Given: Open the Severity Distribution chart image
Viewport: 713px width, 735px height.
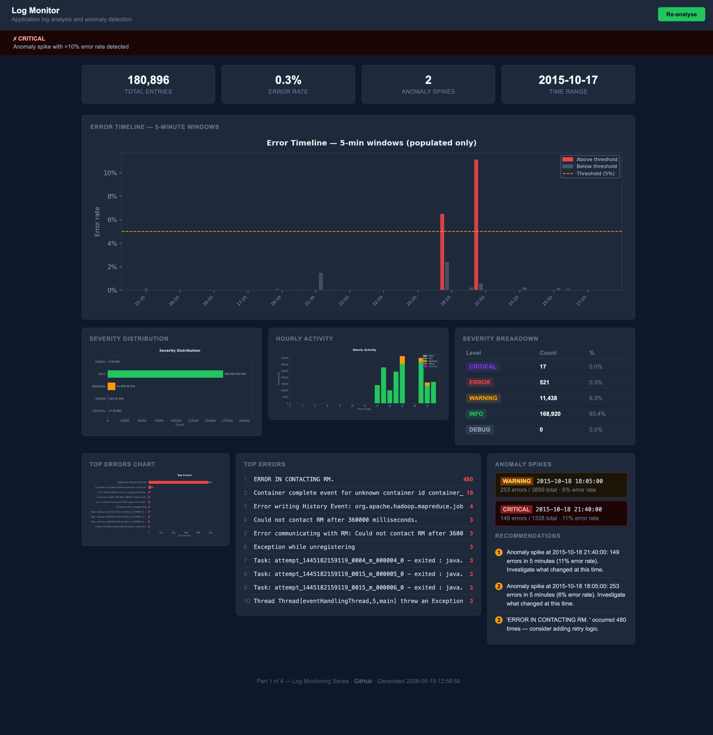Looking at the screenshot, I should (171, 387).
